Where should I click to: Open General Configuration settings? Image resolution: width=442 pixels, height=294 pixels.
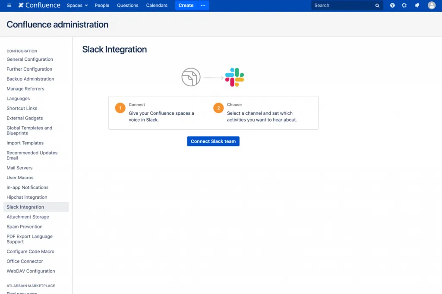click(30, 59)
